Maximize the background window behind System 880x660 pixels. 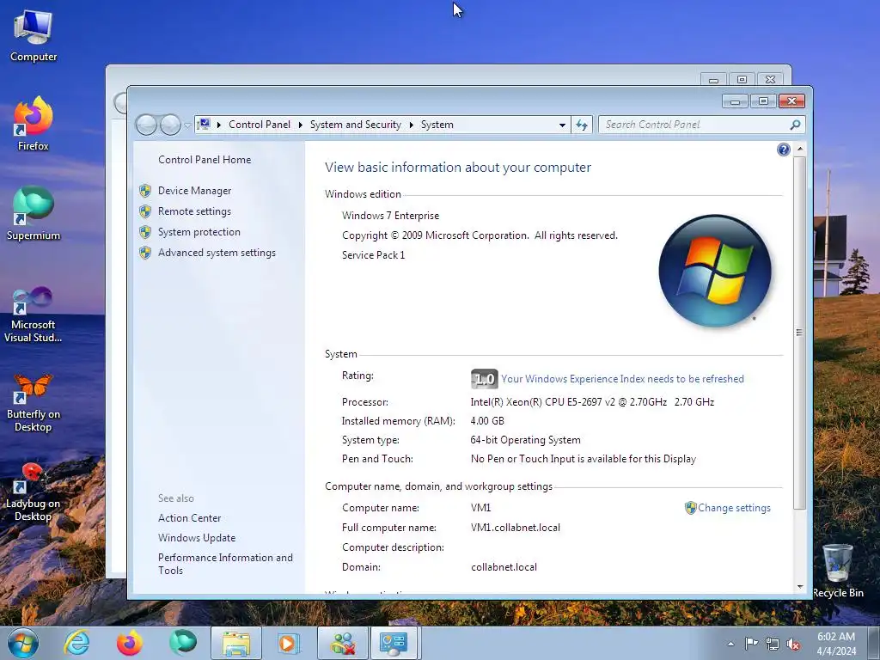tap(742, 80)
